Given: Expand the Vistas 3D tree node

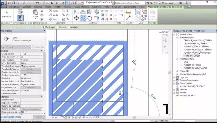Looking at the screenshot, I should pos(177,71).
